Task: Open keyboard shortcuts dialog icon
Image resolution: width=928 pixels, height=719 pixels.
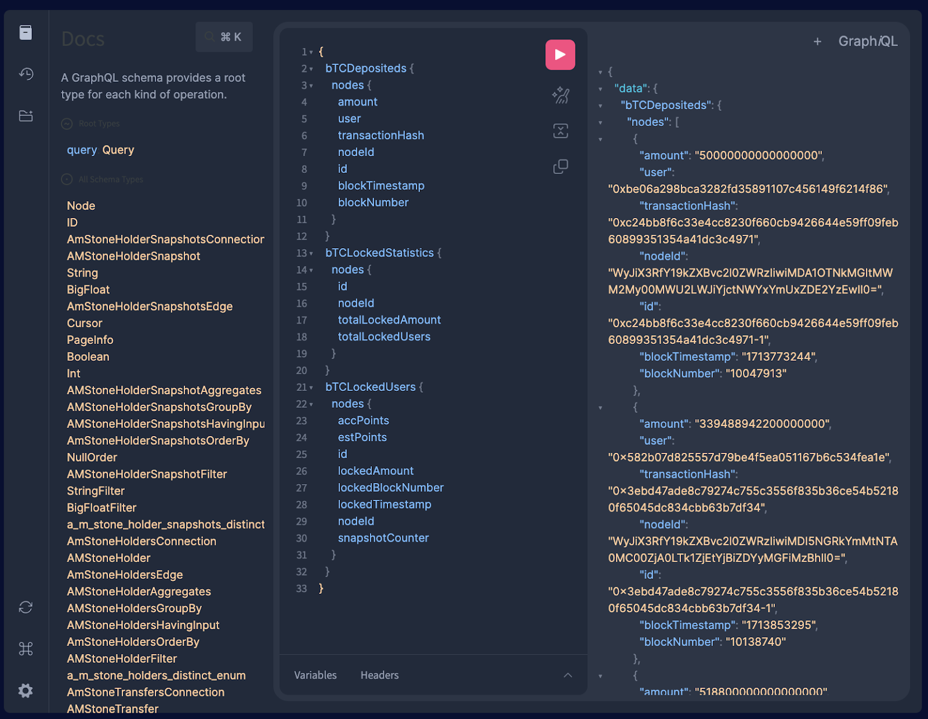Action: [x=26, y=649]
